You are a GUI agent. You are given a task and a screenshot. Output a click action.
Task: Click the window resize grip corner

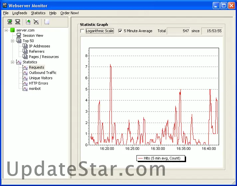pos(233,182)
